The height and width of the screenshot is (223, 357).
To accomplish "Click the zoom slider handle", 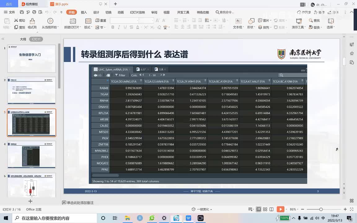I will tap(321, 209).
